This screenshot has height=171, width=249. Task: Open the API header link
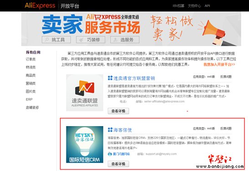pos(207,6)
